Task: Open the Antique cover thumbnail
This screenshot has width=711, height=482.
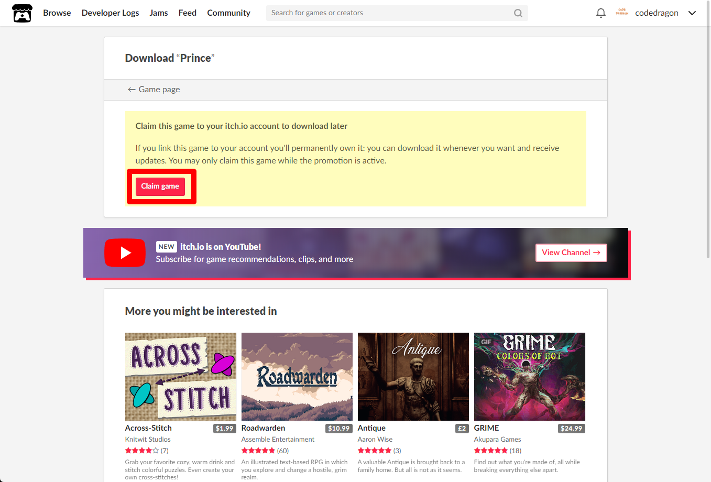Action: (x=413, y=377)
